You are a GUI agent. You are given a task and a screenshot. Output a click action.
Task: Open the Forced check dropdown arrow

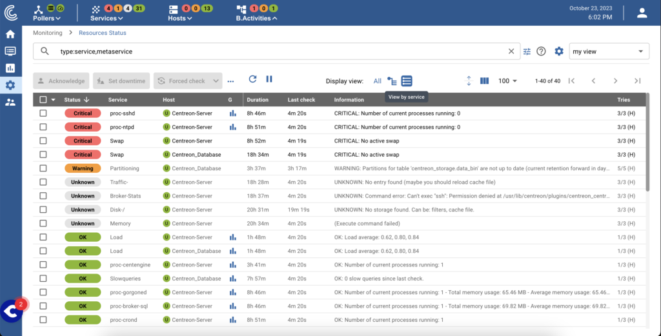coord(216,81)
